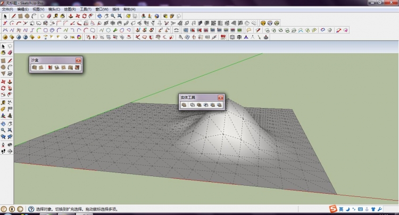Click the Sandbox From Contours tool
Image resolution: width=399 pixels, height=215 pixels.
point(35,68)
